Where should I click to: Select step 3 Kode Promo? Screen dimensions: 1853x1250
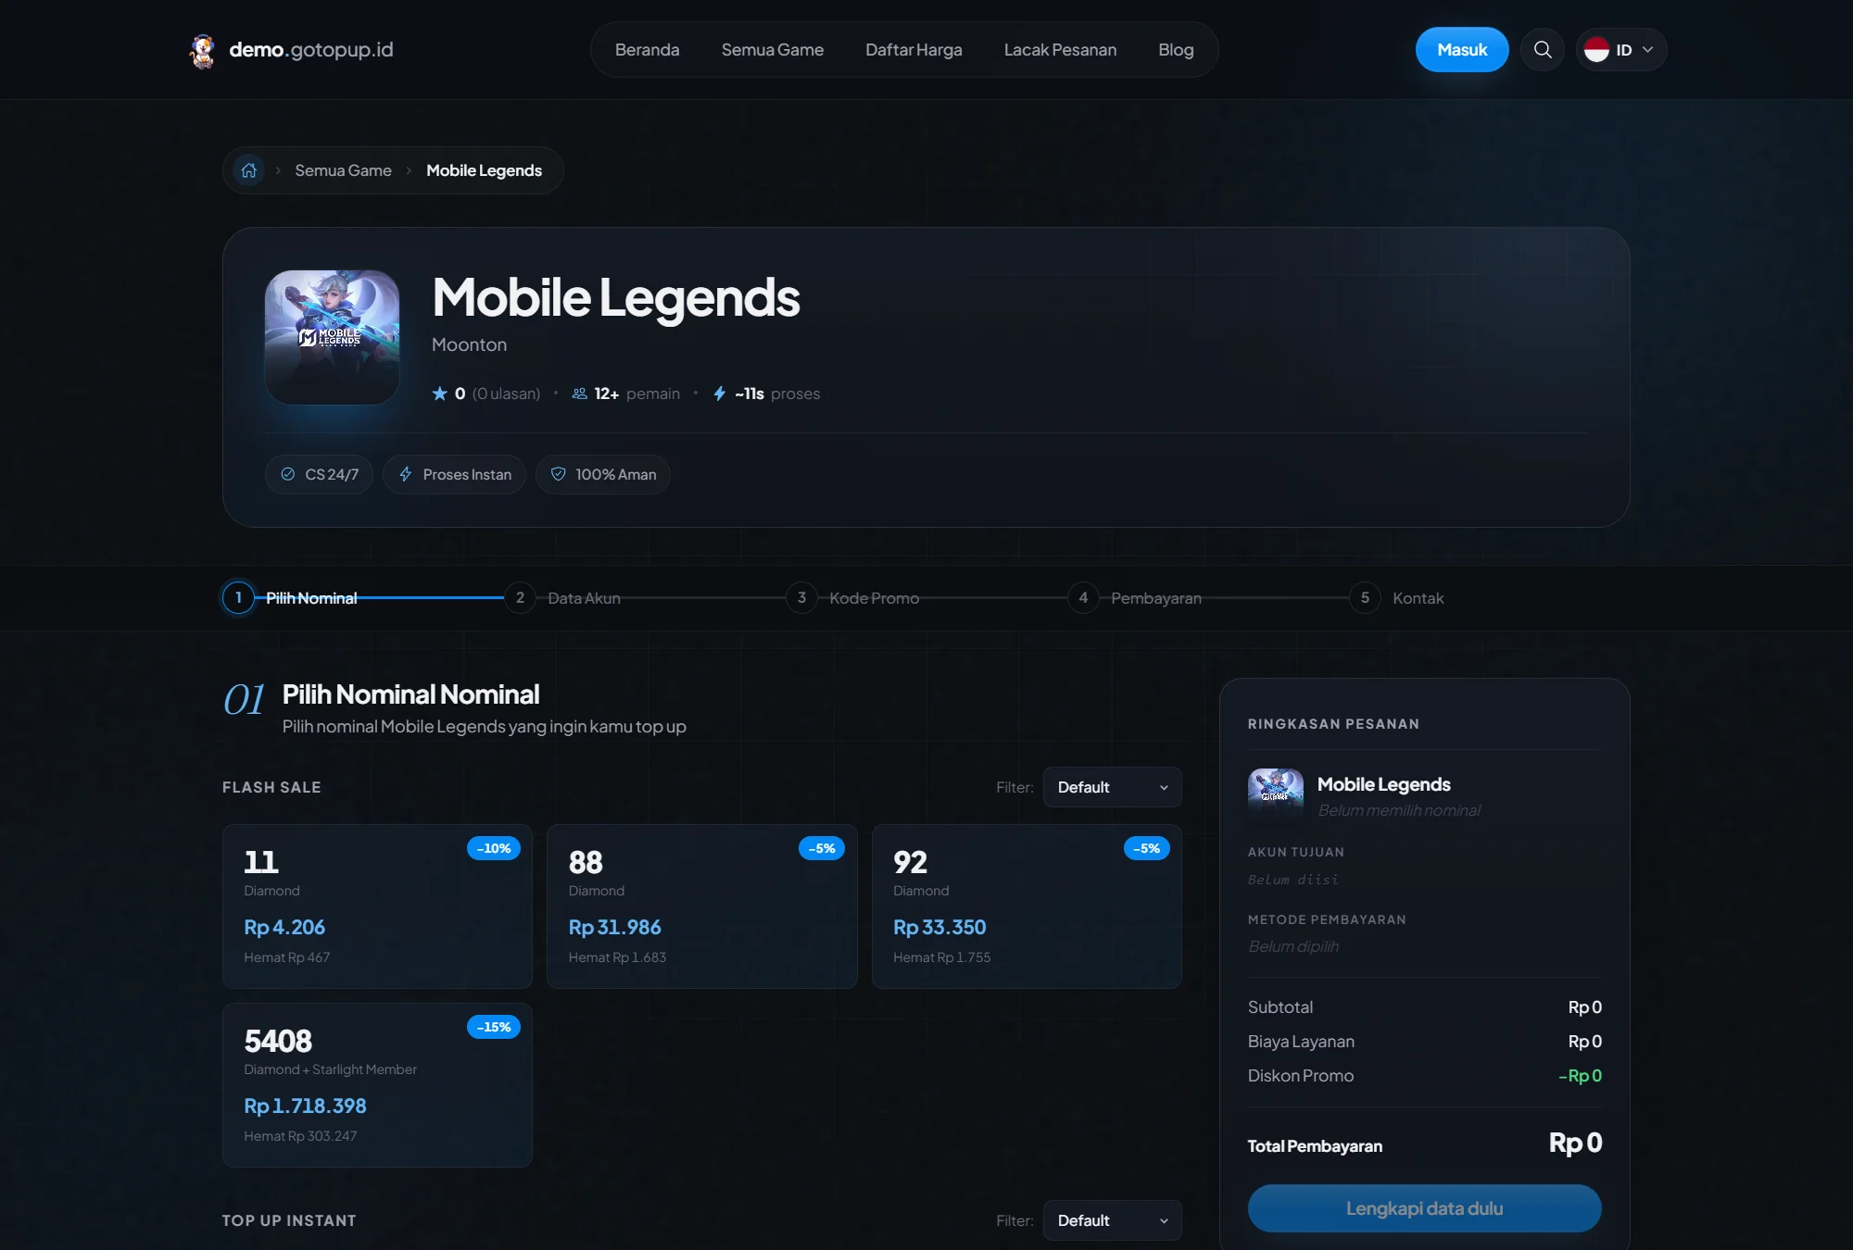pos(852,598)
